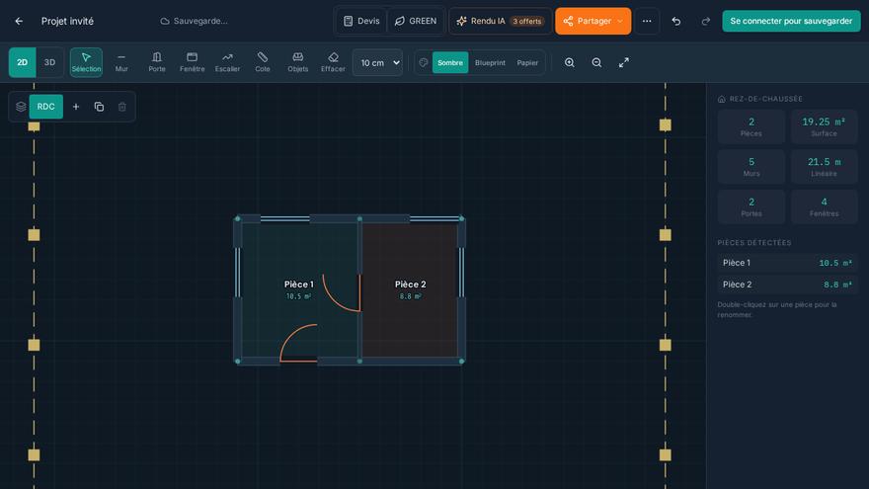Switch to 3D view
This screenshot has width=869, height=489.
(50, 62)
